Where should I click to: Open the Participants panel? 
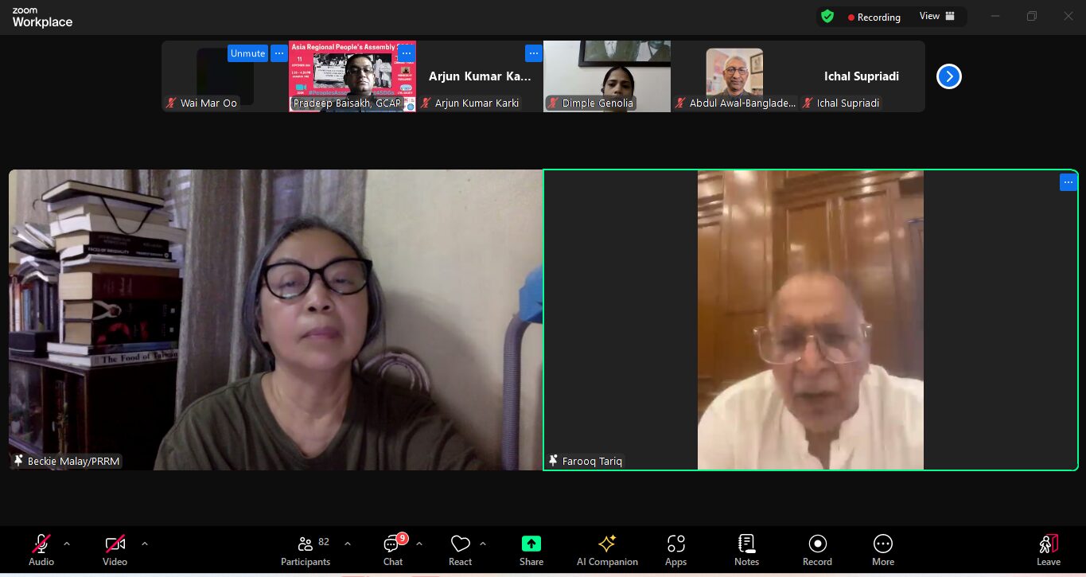[x=306, y=549]
